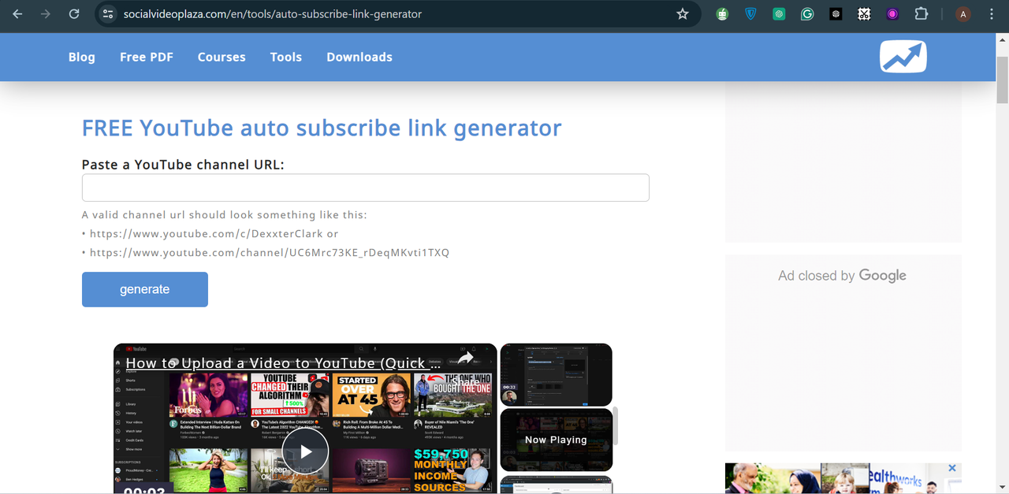
Task: Click the playlist scrollbar handle beside thumbnails
Action: coord(616,426)
